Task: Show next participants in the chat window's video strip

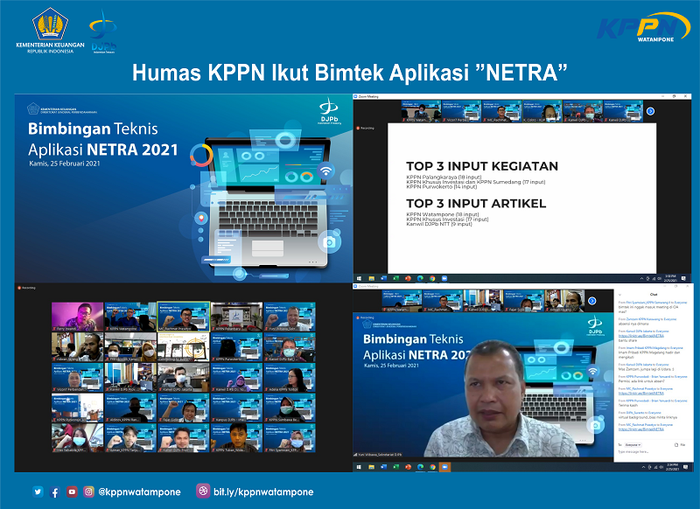Action: click(592, 301)
